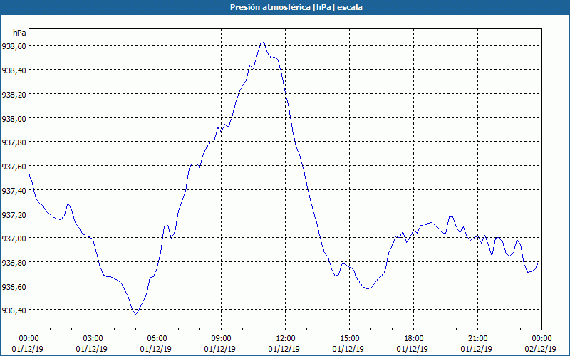Click the 938,40 y-axis value
This screenshot has width=570, height=356.
(x=14, y=70)
